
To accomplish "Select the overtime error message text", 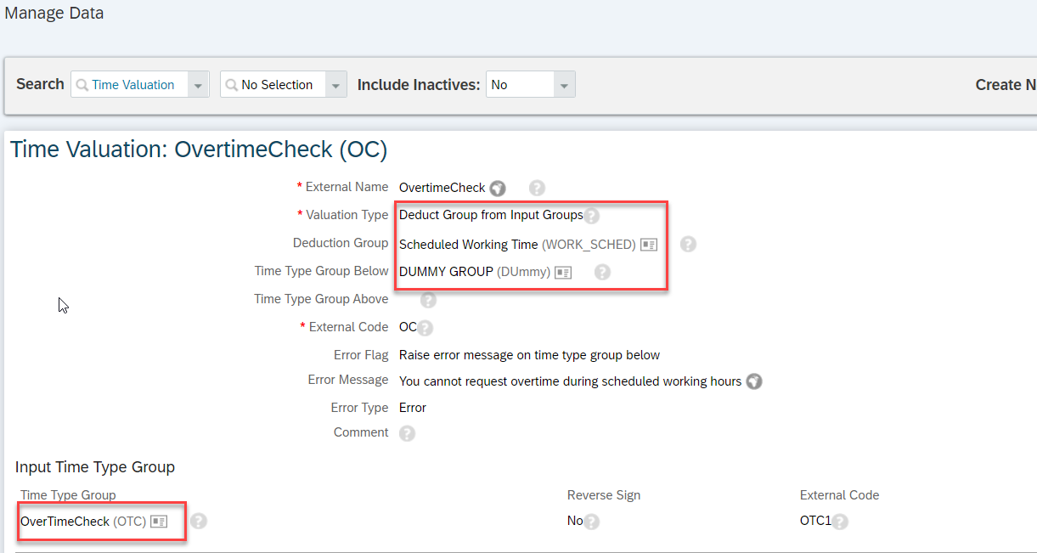I will click(x=570, y=381).
